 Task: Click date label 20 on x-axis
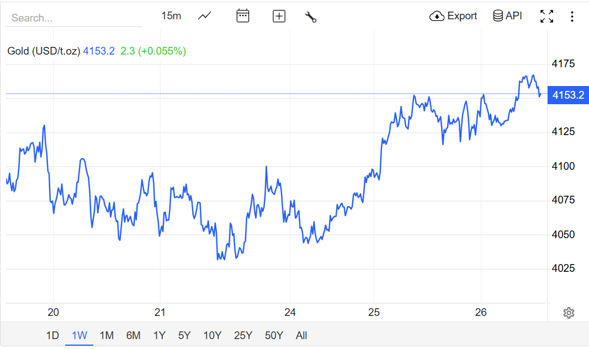coord(54,312)
